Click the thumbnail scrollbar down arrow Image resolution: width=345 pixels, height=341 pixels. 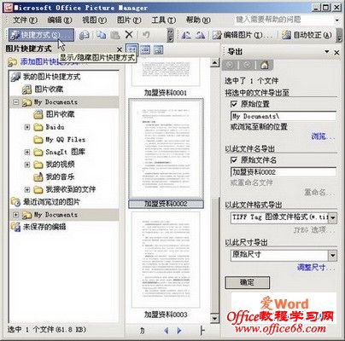coord(215,318)
